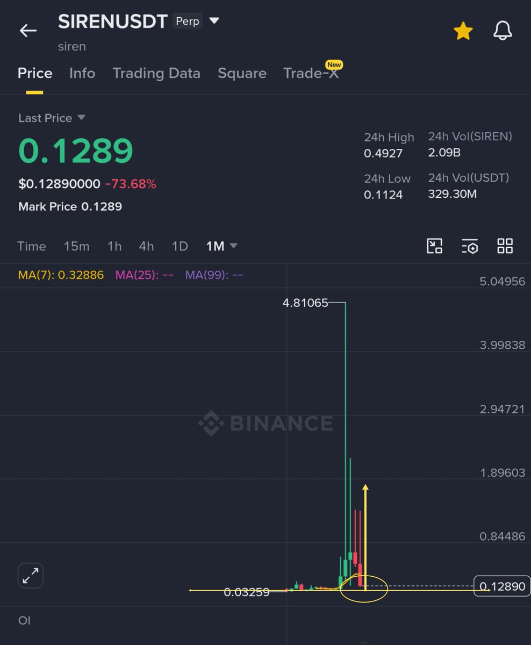Select the 1h chart interval

pyautogui.click(x=114, y=246)
